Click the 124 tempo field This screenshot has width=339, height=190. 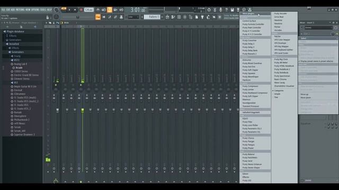[x=88, y=9]
